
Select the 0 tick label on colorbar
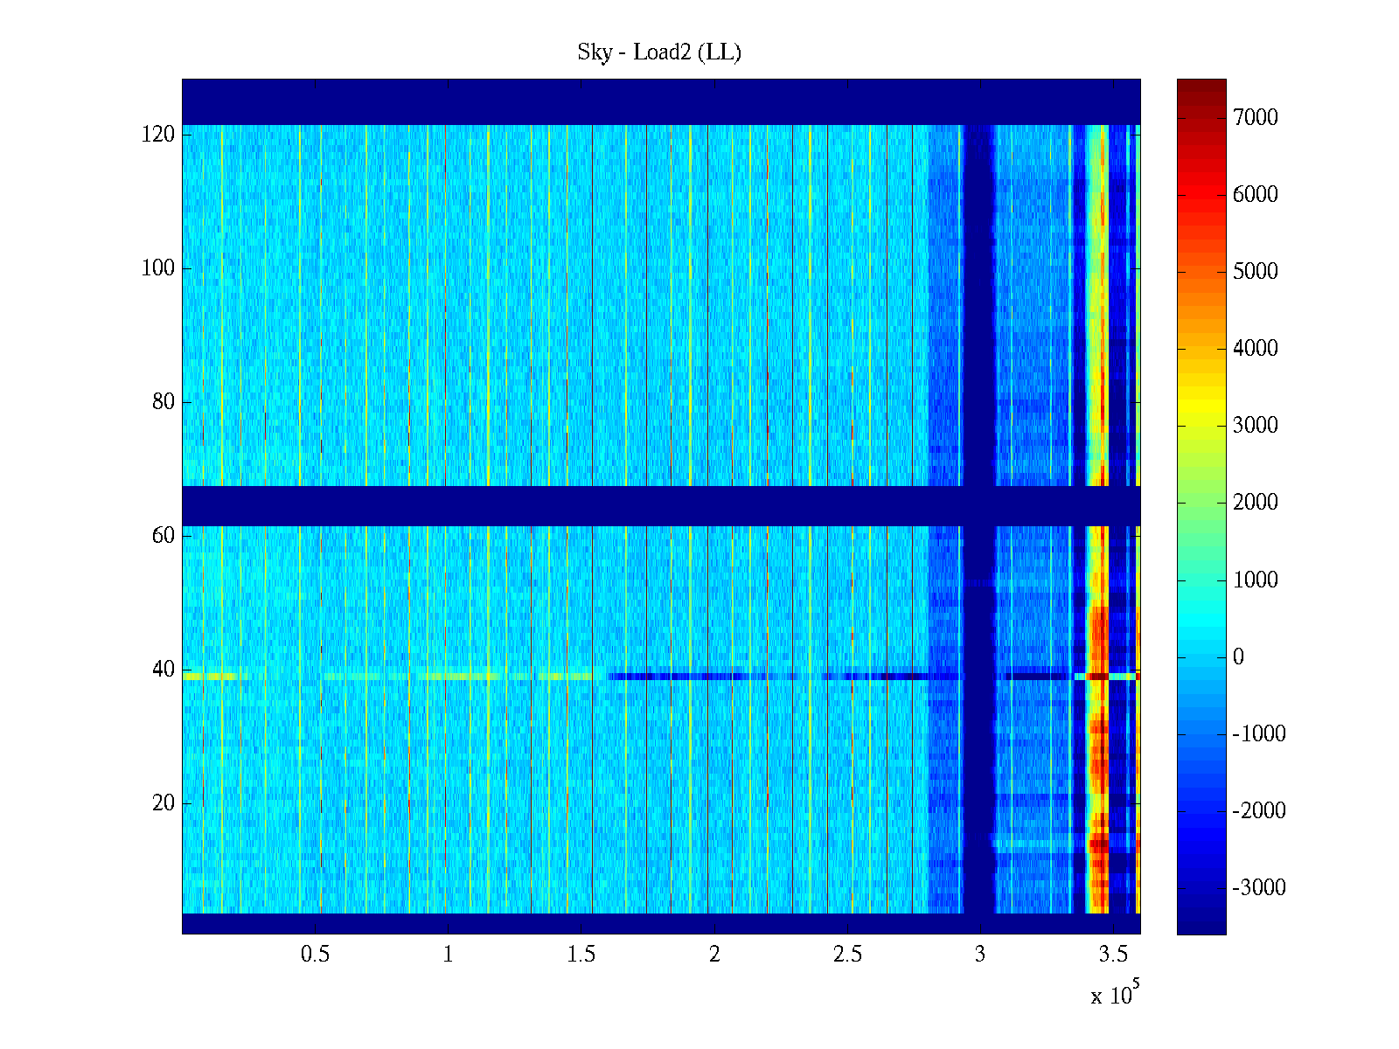pyautogui.click(x=1237, y=657)
